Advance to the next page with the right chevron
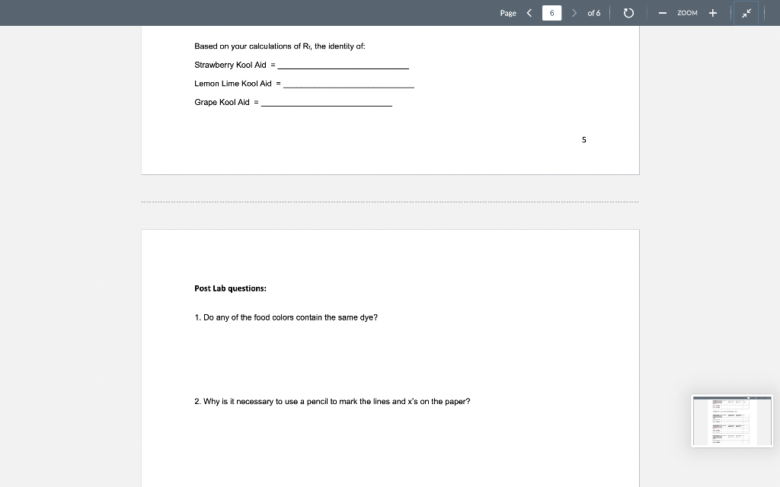Image resolution: width=780 pixels, height=487 pixels. coord(574,13)
